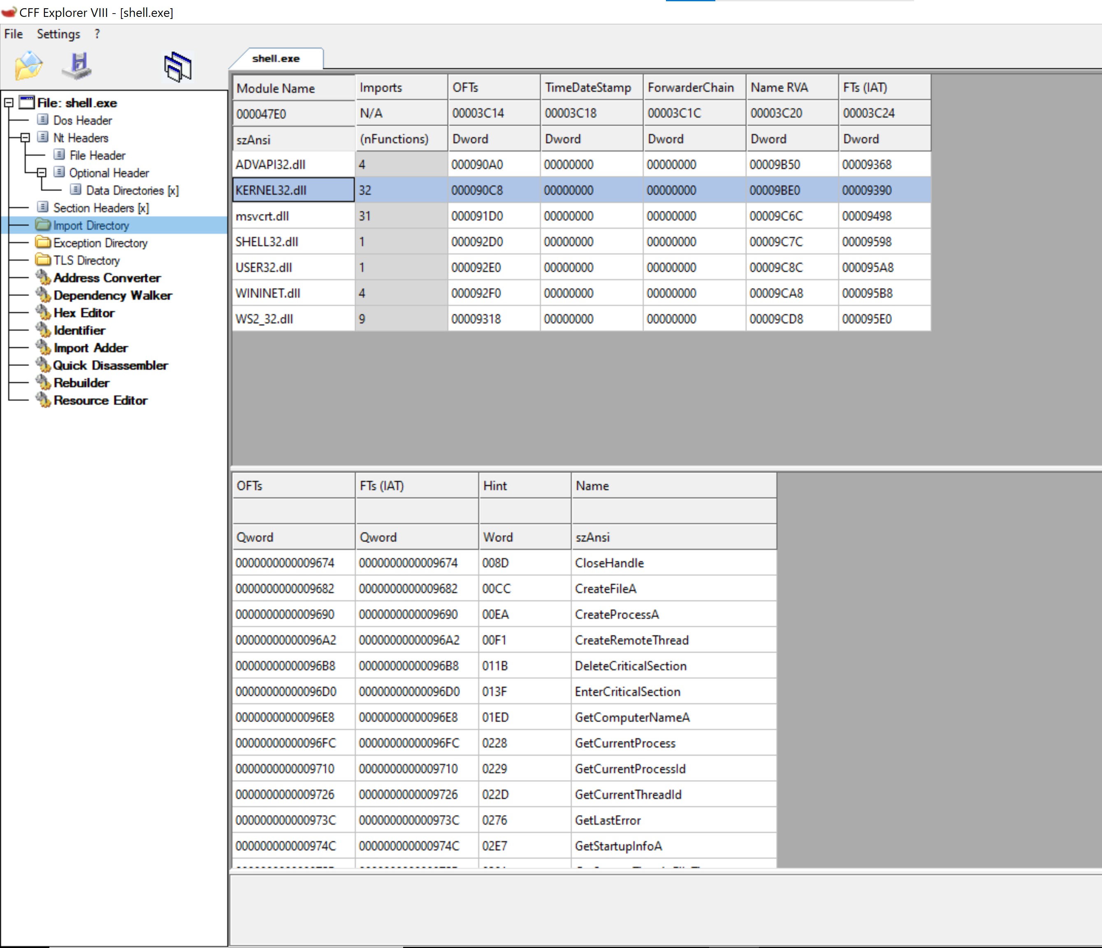
Task: Click the cascading windows toolbar icon
Action: 178,67
